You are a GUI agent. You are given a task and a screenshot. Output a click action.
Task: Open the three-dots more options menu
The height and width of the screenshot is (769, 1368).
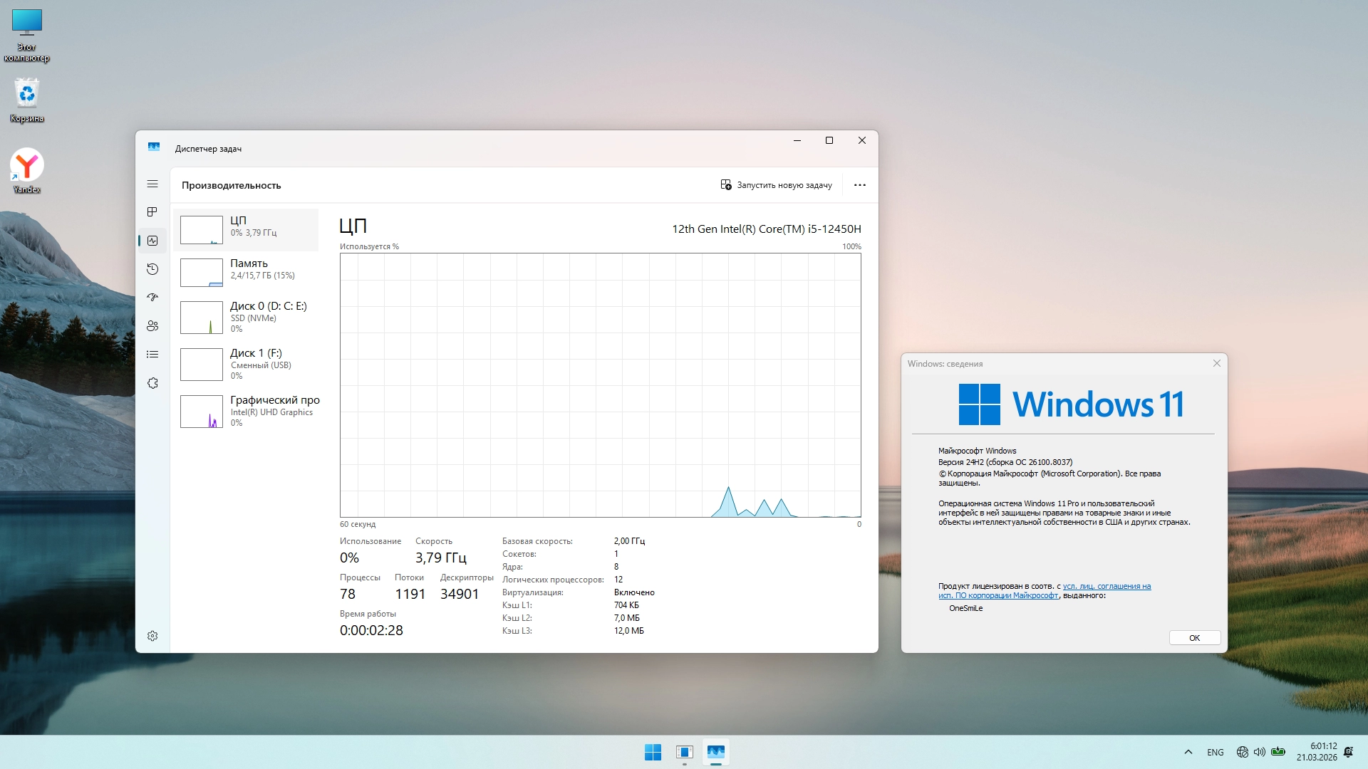[x=860, y=185]
